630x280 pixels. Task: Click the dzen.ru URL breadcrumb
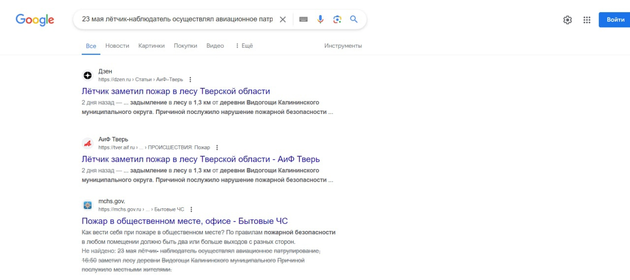pos(140,80)
